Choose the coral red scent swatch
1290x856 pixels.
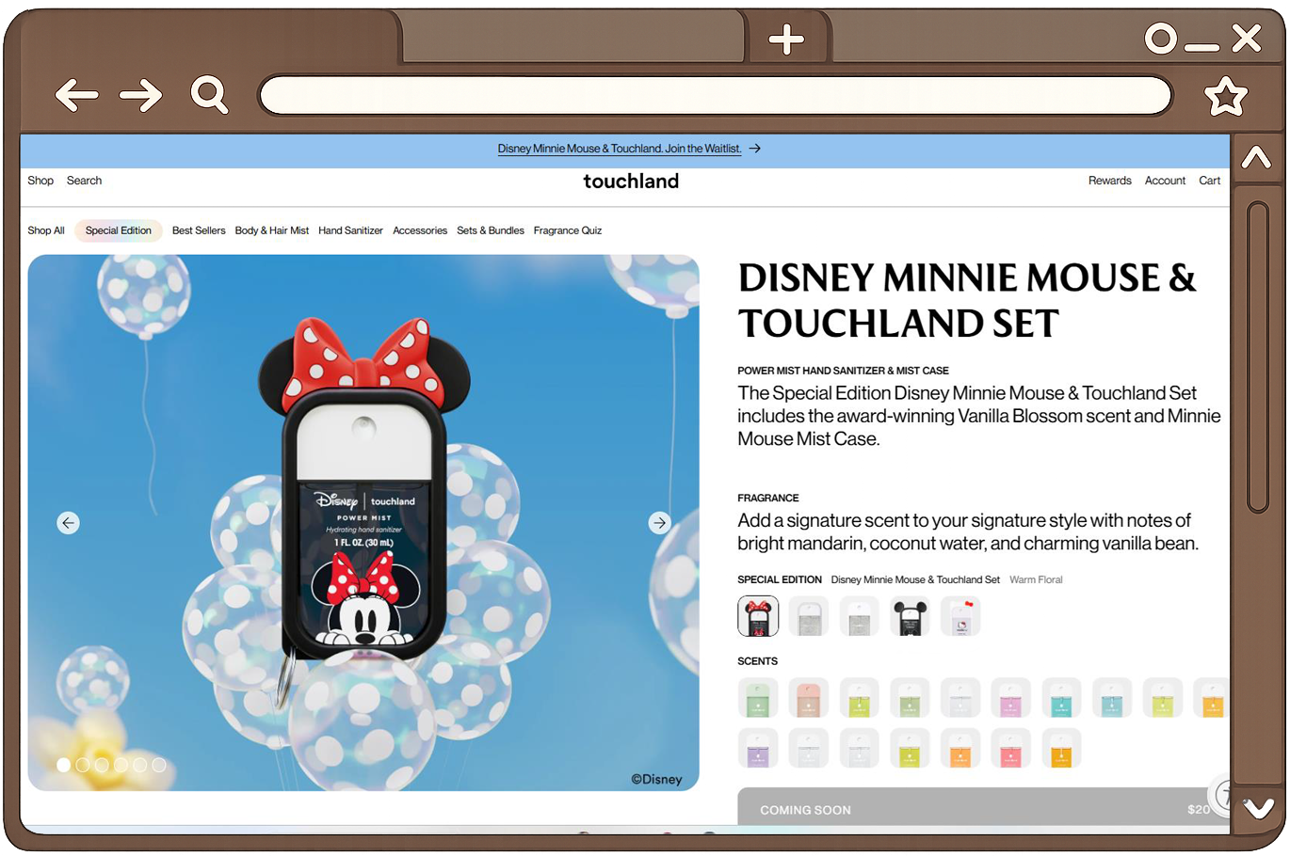(x=1010, y=749)
